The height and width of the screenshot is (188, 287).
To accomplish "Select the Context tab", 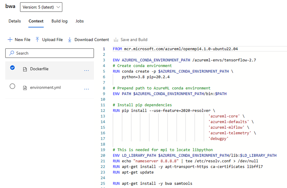I will pyautogui.click(x=36, y=21).
